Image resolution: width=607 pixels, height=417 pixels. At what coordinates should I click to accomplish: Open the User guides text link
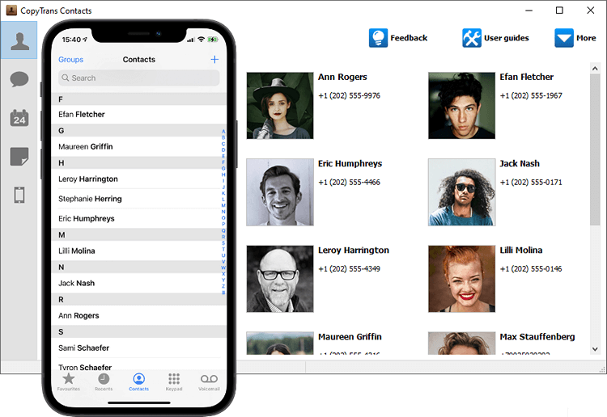(x=507, y=38)
